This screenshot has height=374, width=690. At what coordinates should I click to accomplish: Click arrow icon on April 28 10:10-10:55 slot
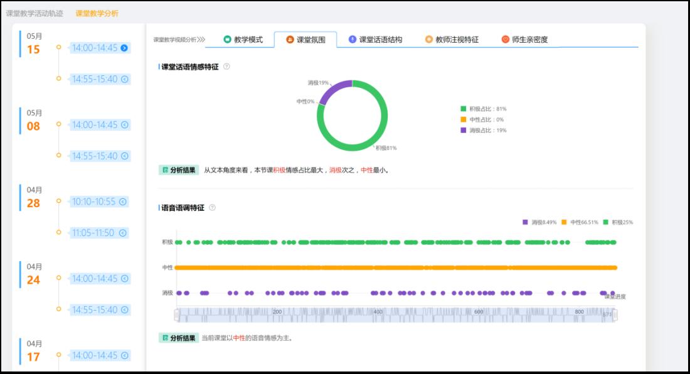(x=123, y=201)
